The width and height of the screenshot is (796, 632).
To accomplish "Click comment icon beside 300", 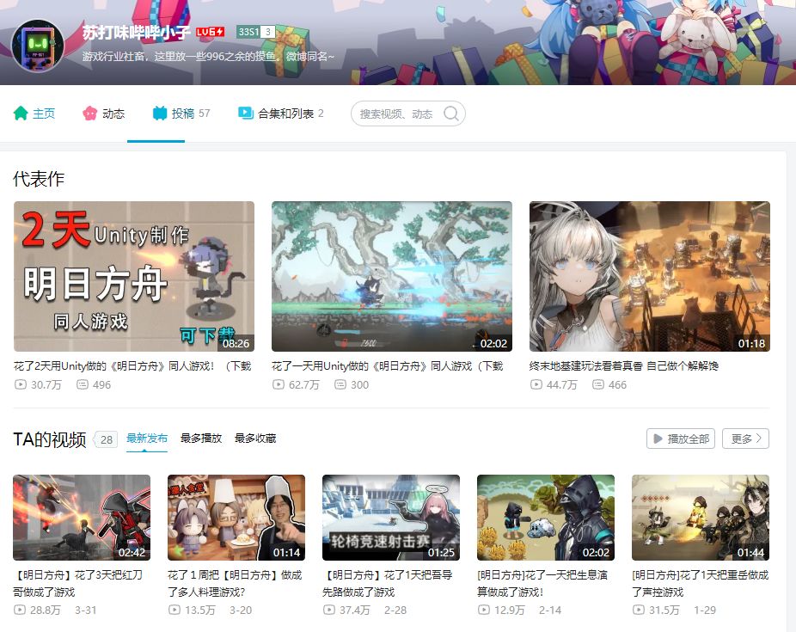I will (340, 384).
